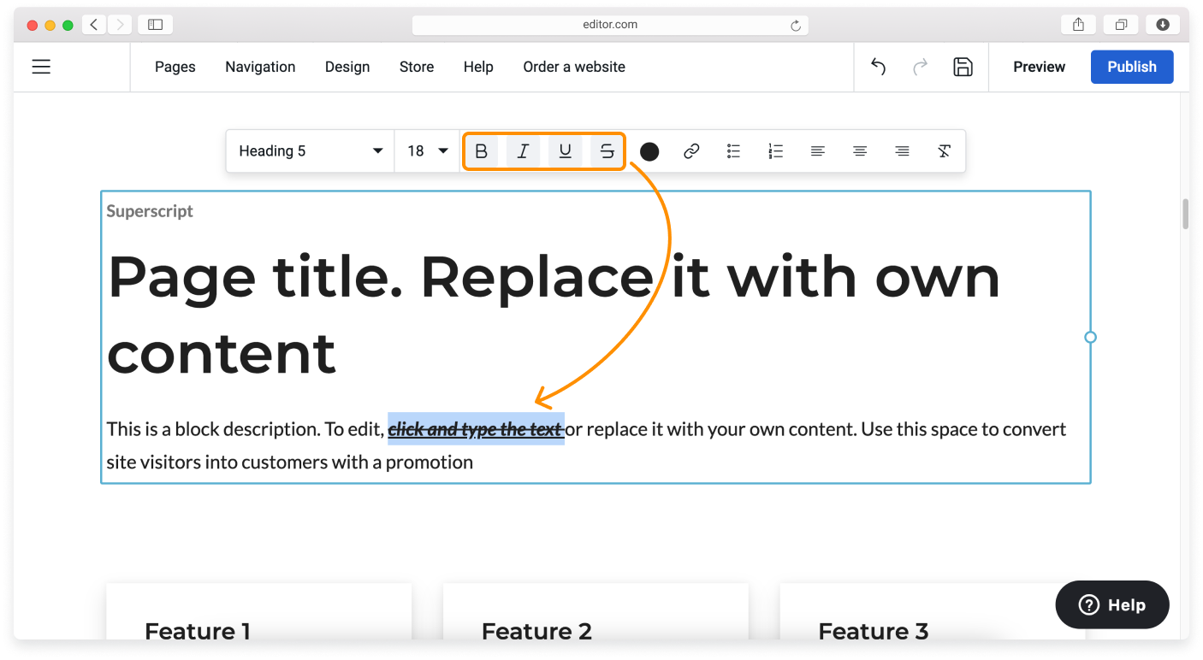Select the Feature 3 card heading
The height and width of the screenshot is (660, 1203).
[874, 631]
